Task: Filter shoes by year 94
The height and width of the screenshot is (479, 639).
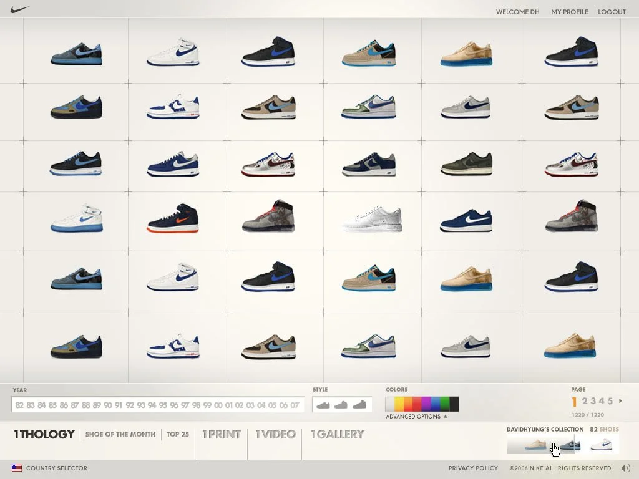Action: 152,405
